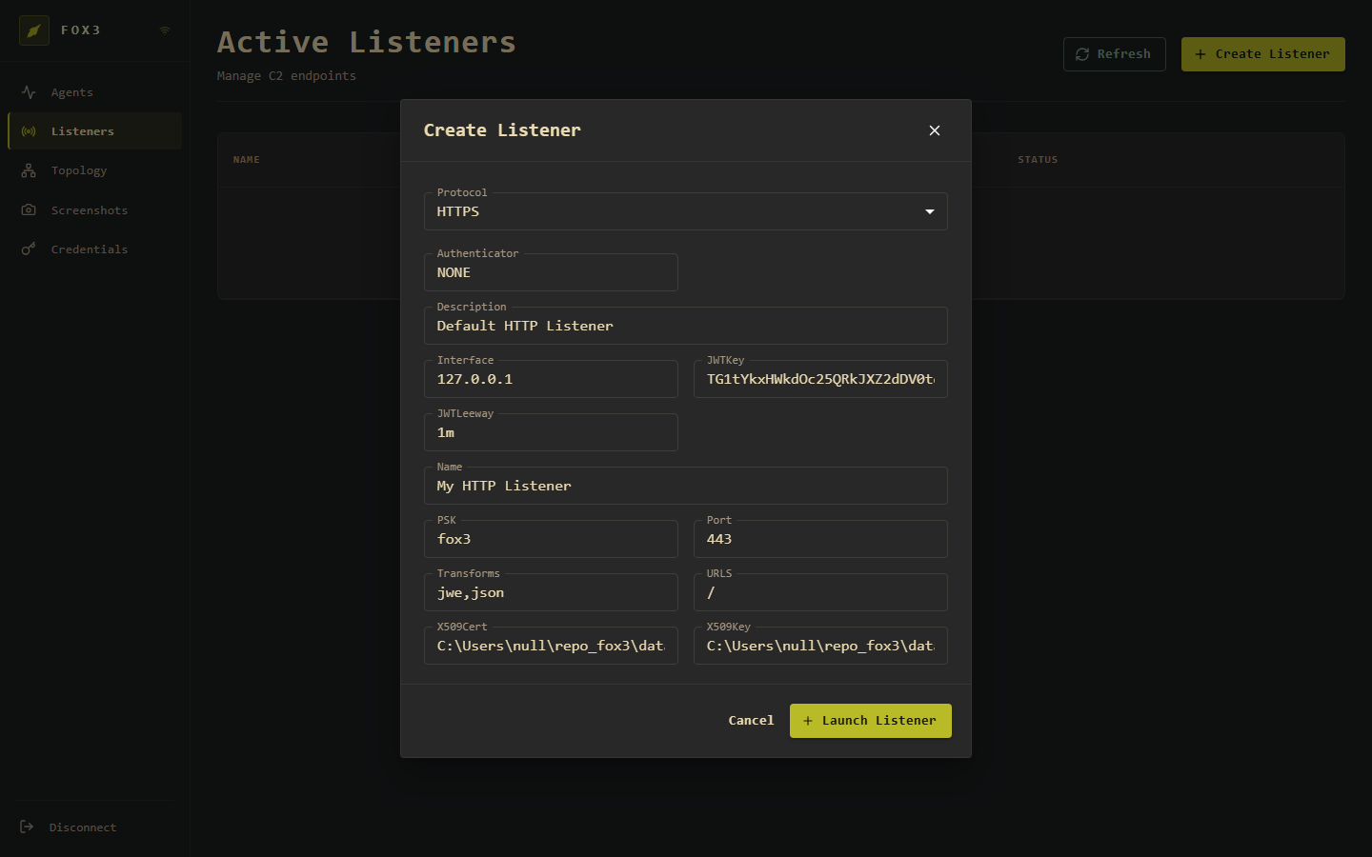Screen dimensions: 1372x857
Task: Click the 'Create Listener' dialog title
Action: click(502, 130)
